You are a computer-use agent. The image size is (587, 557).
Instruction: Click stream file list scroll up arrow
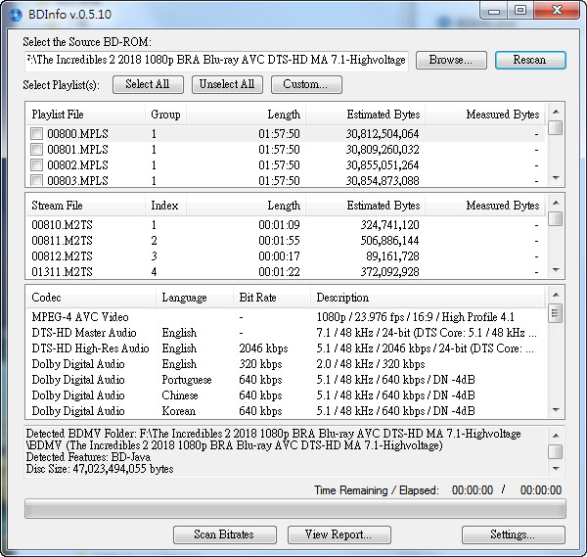[x=556, y=203]
